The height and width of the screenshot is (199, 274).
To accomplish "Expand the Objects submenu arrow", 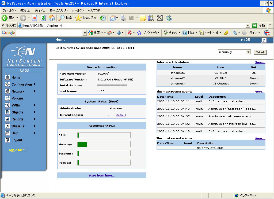I will [x=35, y=112].
